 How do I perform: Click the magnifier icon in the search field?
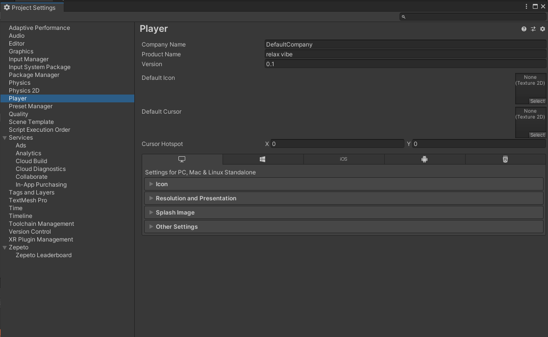tap(403, 17)
